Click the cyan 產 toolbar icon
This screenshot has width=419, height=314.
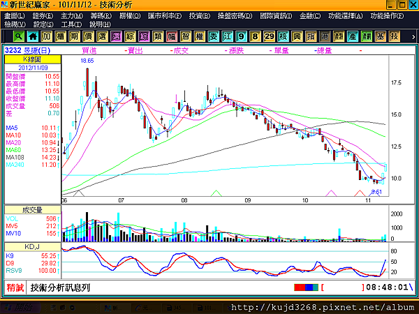(x=352, y=36)
